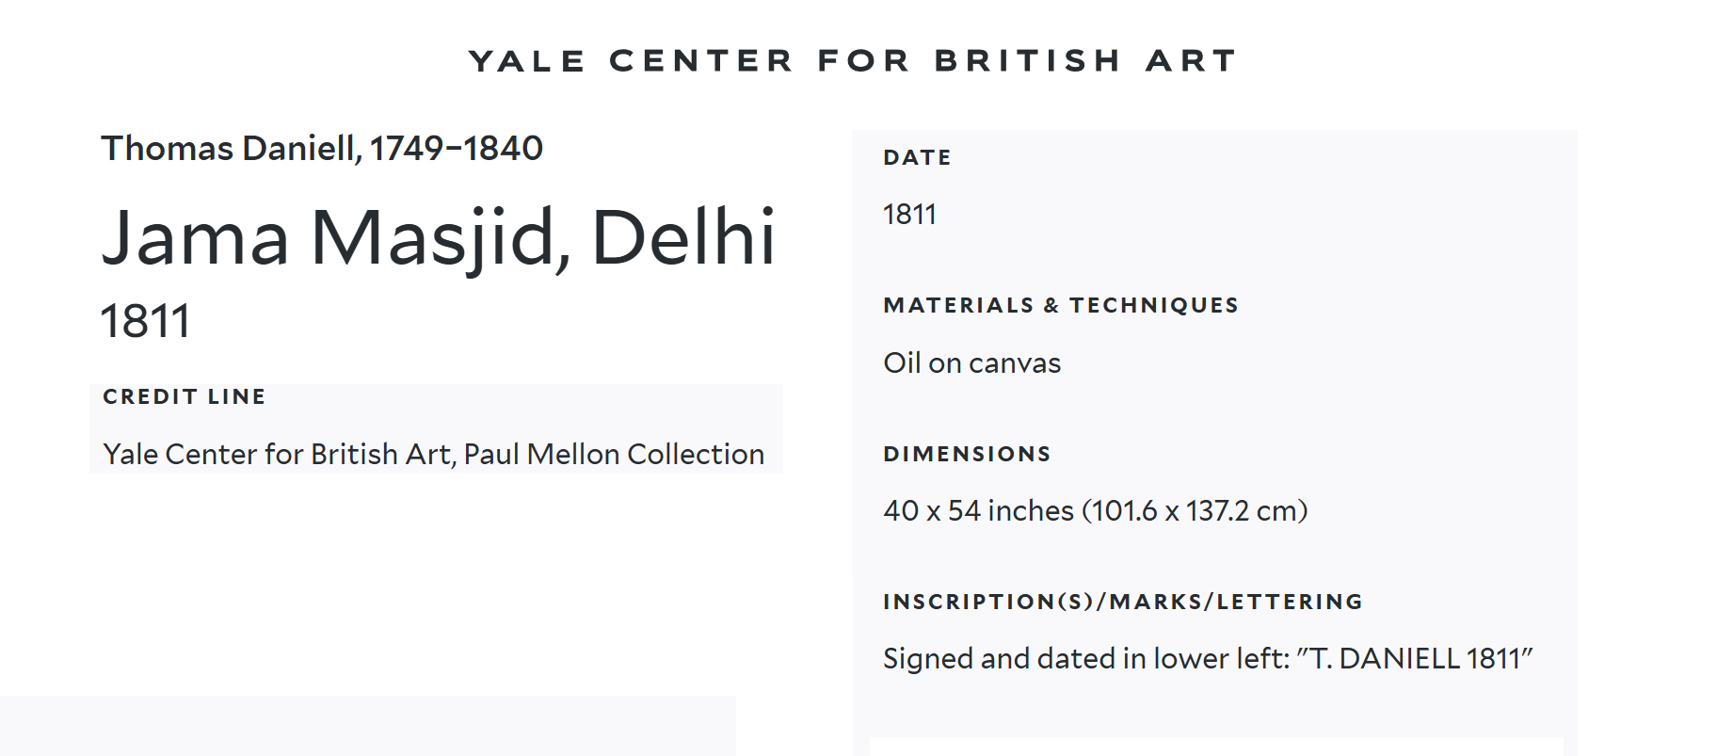
Task: Open the Thomas Daniell, 1749–1840 artist link
Action: coord(322,148)
